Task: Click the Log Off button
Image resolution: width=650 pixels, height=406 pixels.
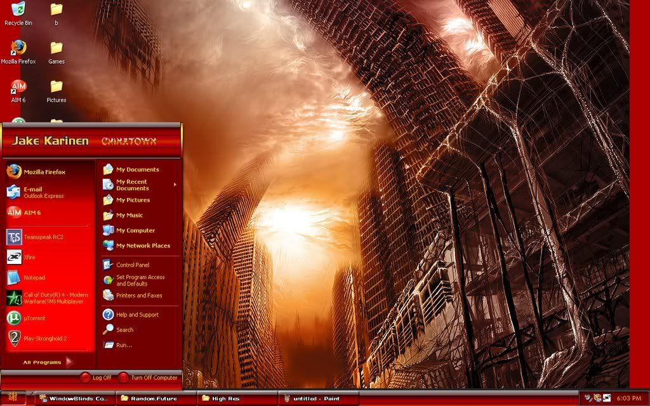Action: tap(96, 377)
